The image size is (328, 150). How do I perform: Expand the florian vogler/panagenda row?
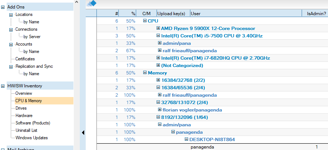(160, 110)
